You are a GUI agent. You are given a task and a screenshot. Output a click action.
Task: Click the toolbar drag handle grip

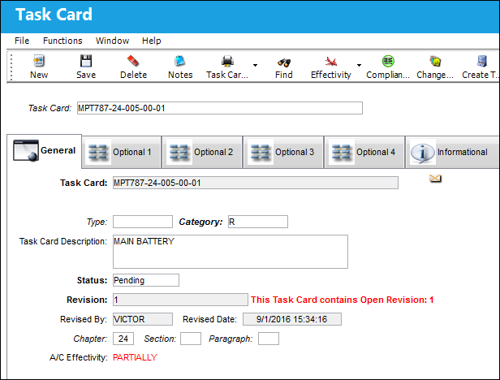click(x=11, y=67)
